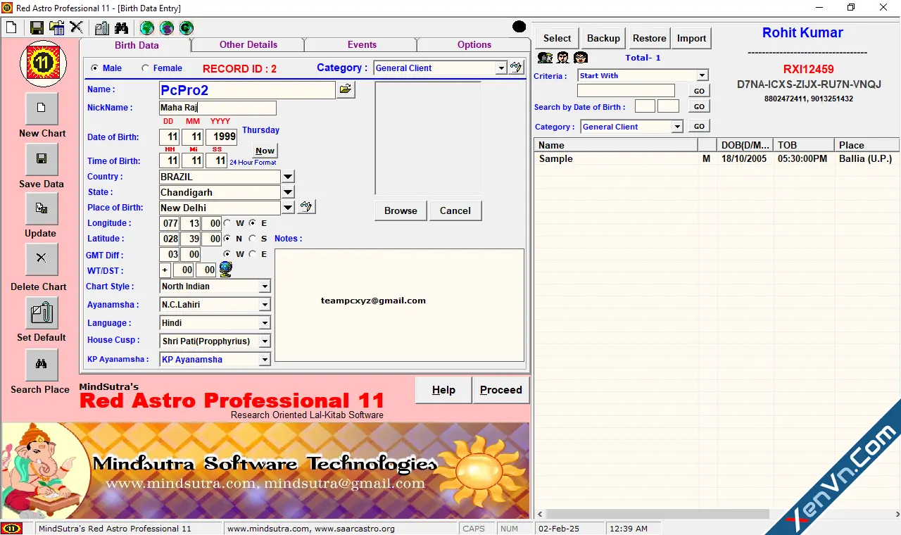Switch to the Options tab

474,44
